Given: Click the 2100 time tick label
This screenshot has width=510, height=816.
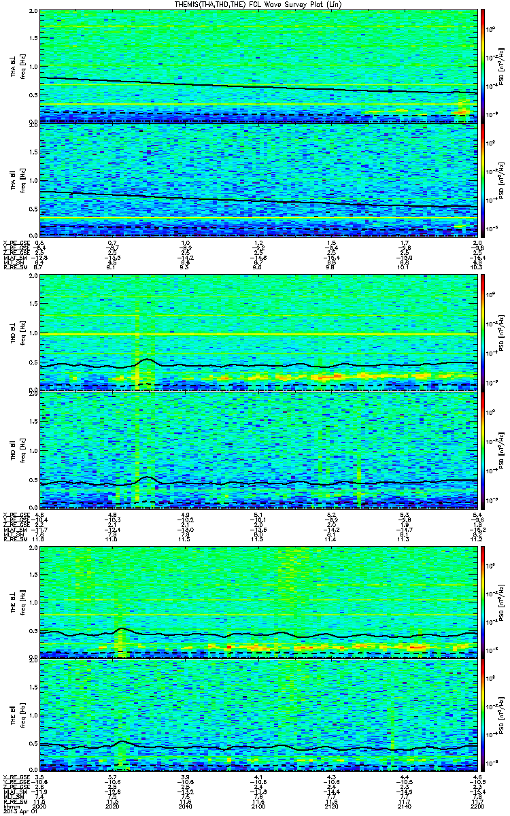Looking at the screenshot, I should [x=258, y=805].
